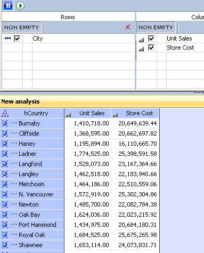Click the green run query icon
The height and width of the screenshot is (253, 204).
tap(20, 5)
